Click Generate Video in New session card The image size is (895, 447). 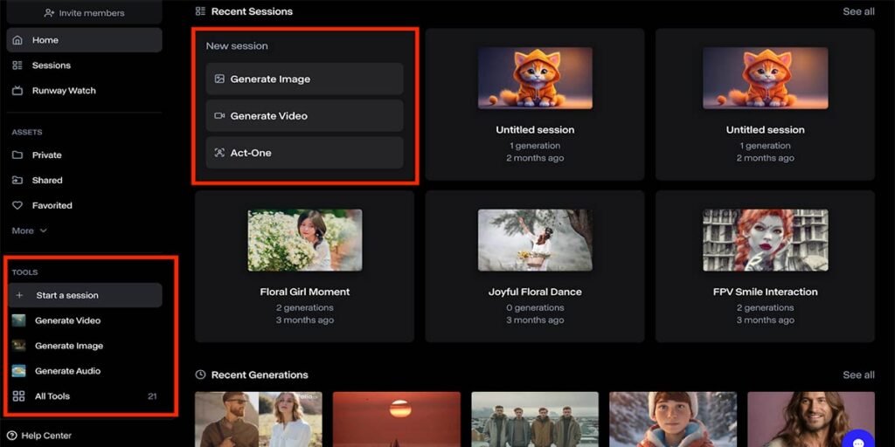[x=304, y=116]
